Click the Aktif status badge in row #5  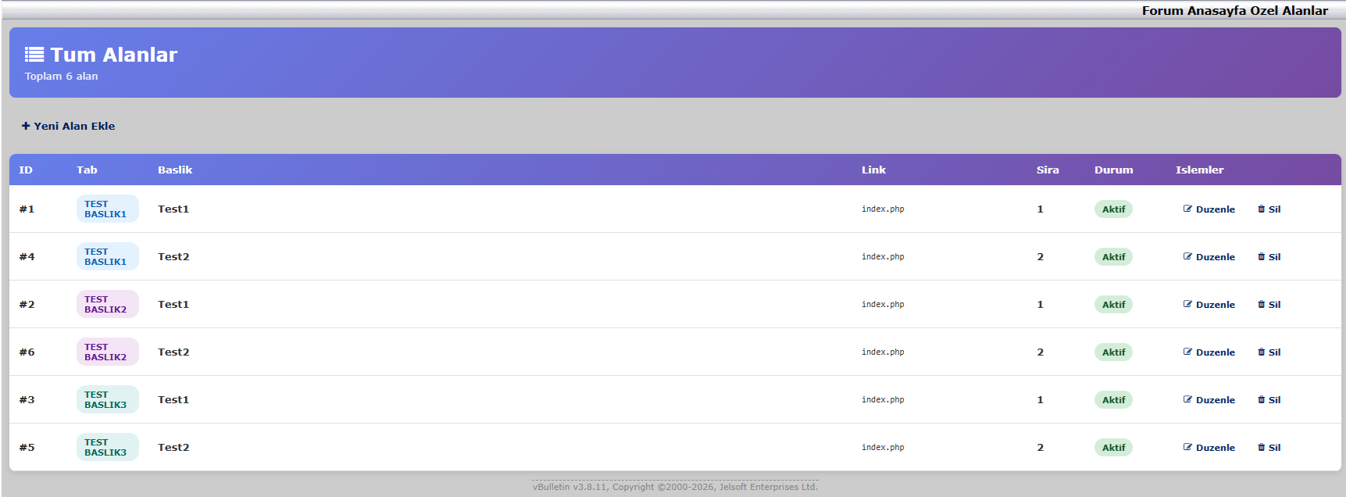[1113, 448]
